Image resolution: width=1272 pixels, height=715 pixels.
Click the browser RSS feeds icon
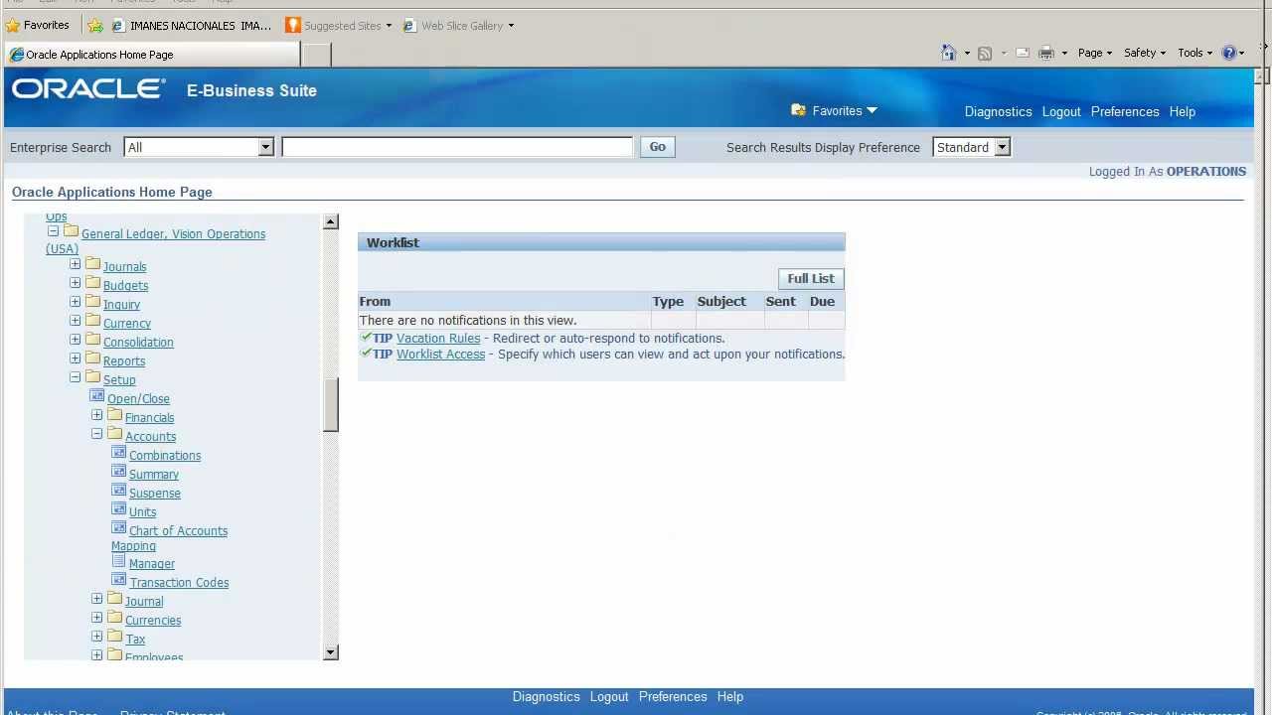pos(985,53)
